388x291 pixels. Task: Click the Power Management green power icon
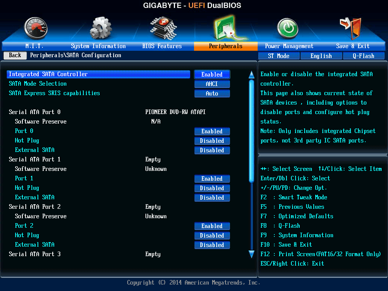pyautogui.click(x=288, y=28)
